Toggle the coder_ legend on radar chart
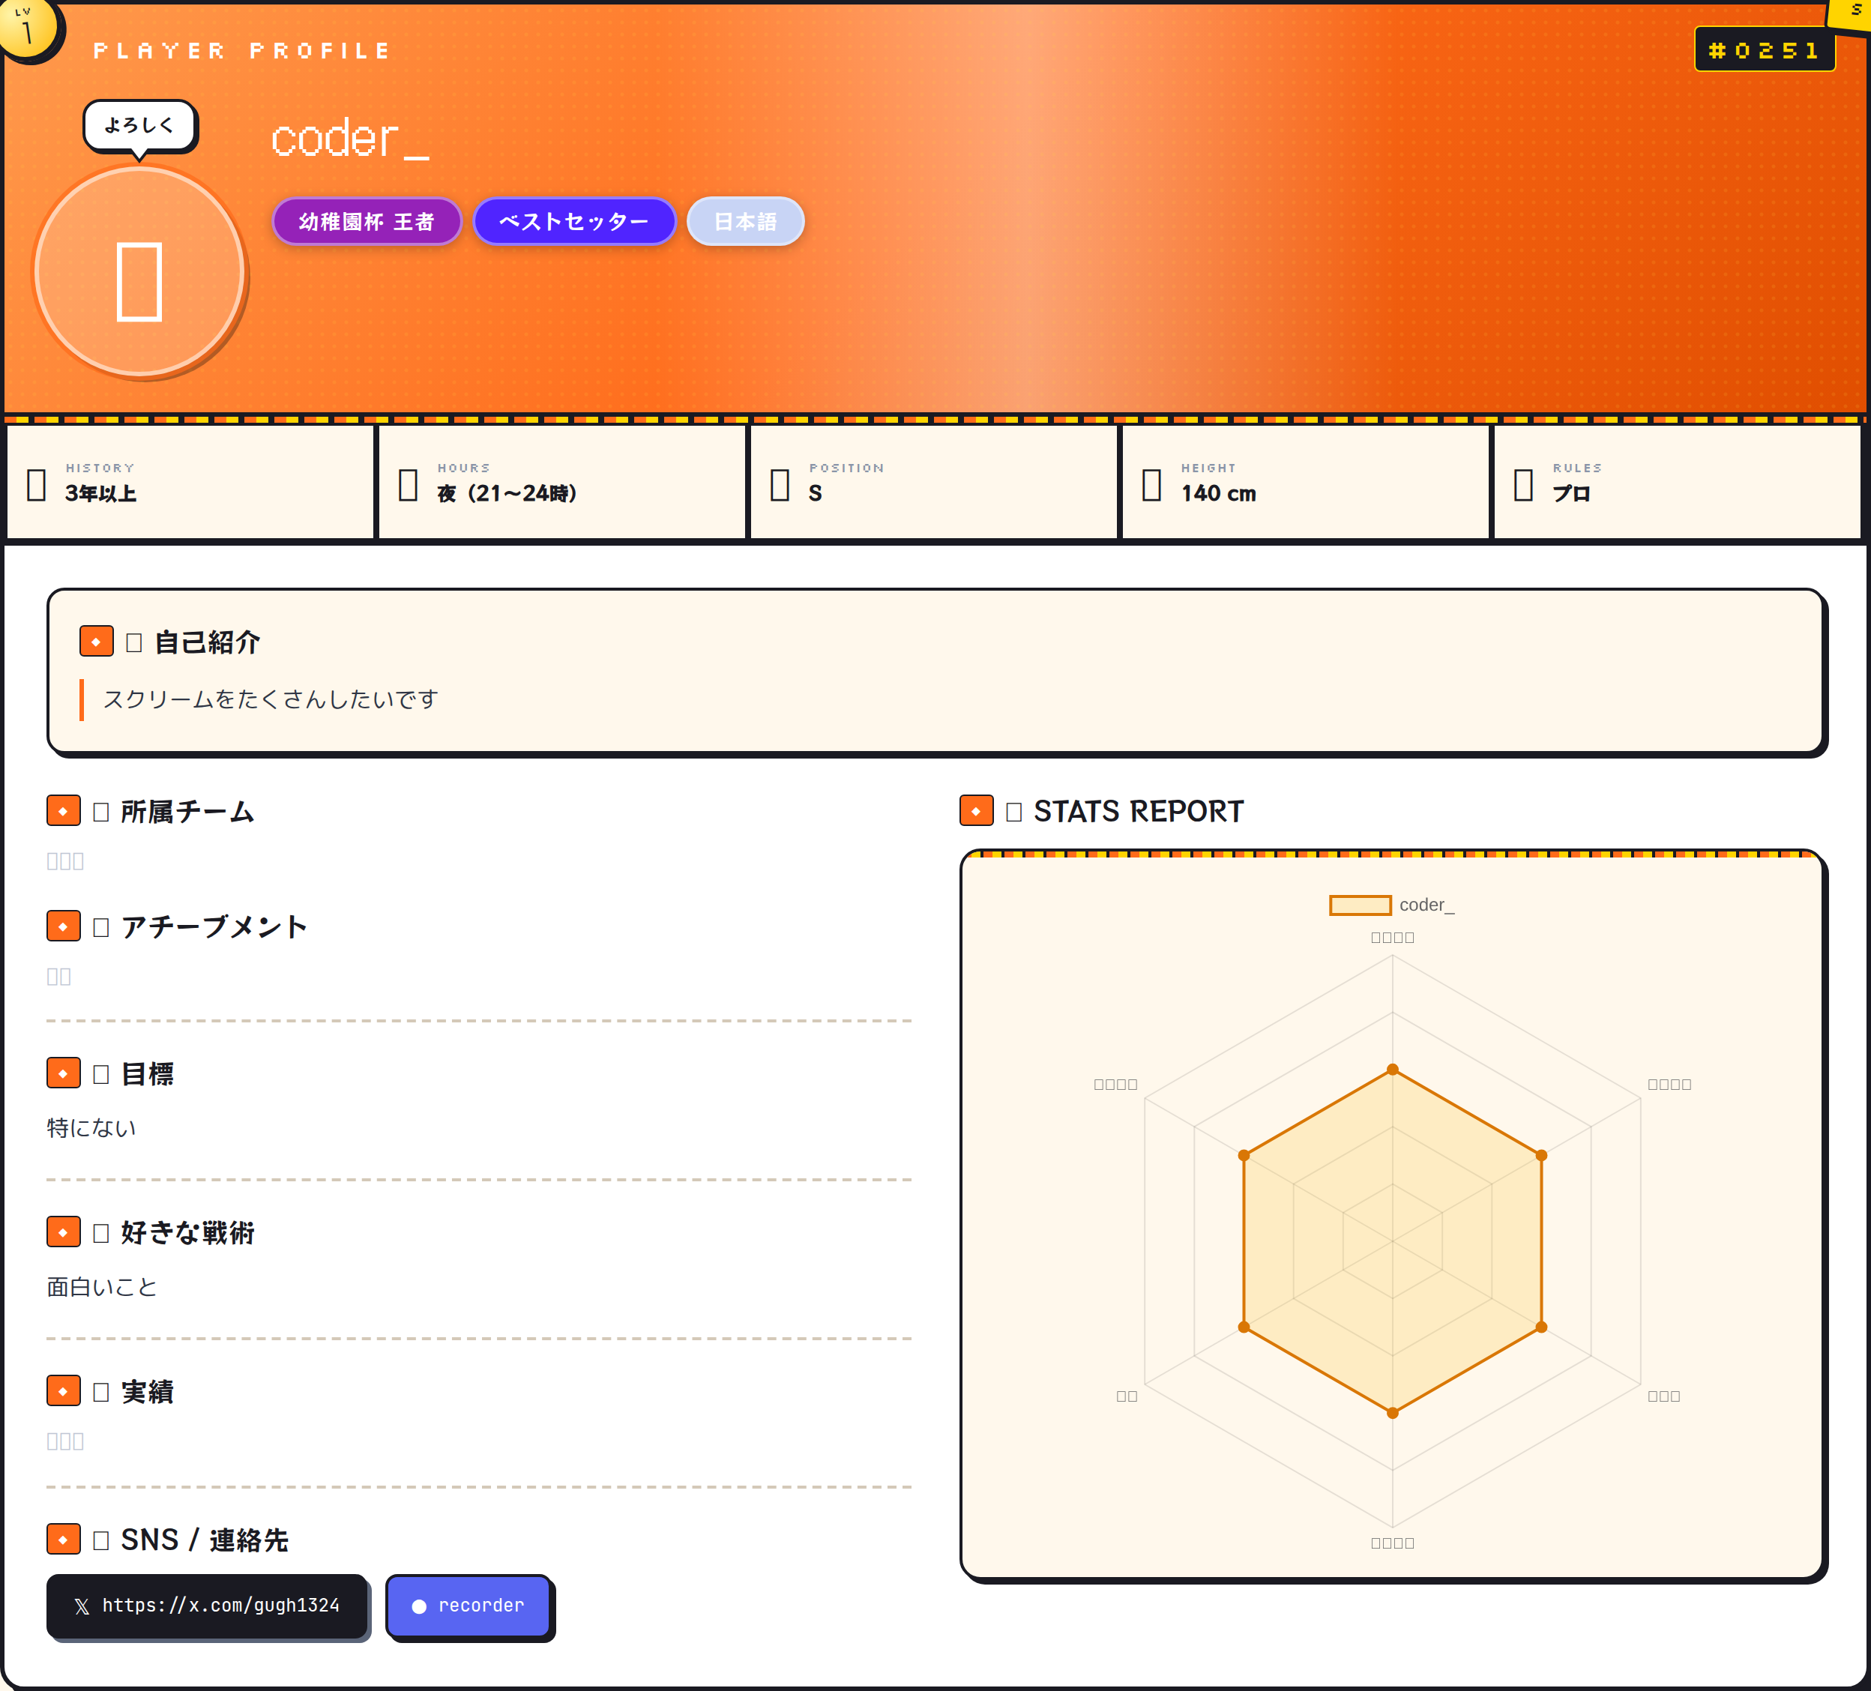 (1391, 905)
